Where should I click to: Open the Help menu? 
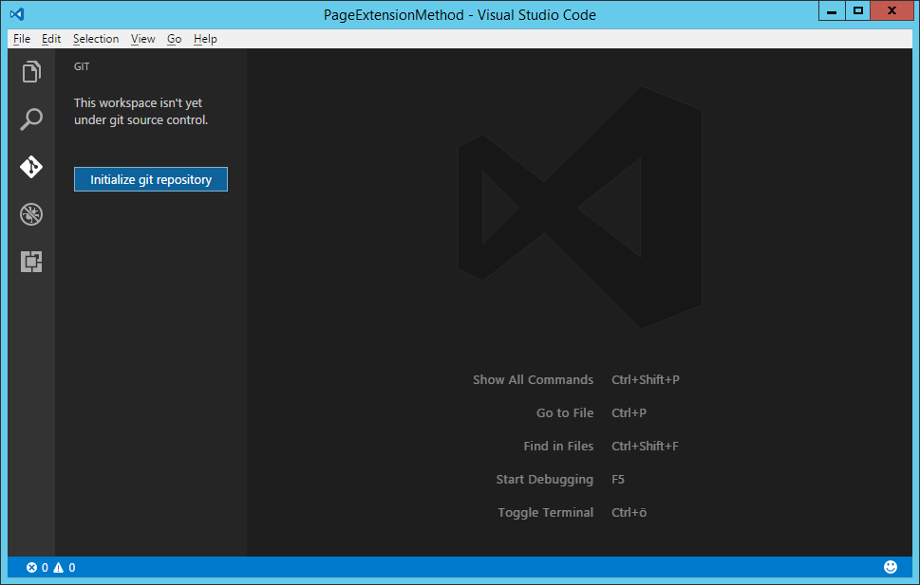(205, 39)
